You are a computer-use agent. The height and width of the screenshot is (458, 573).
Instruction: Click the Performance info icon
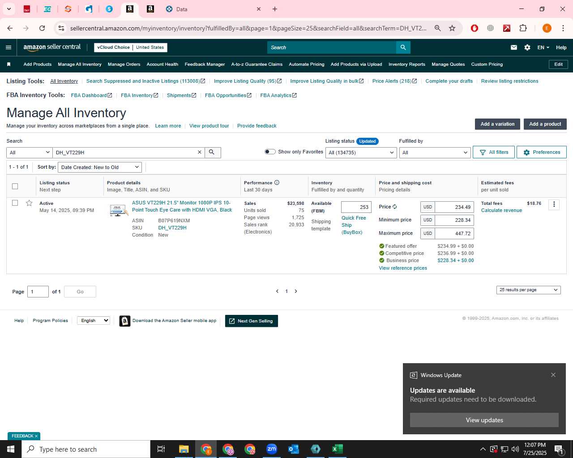[x=277, y=182]
